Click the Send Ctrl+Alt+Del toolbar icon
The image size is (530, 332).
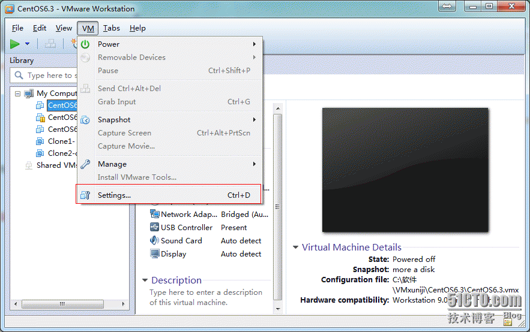50,44
